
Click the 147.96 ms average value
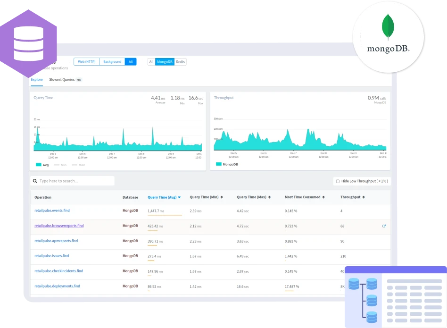[156, 271]
